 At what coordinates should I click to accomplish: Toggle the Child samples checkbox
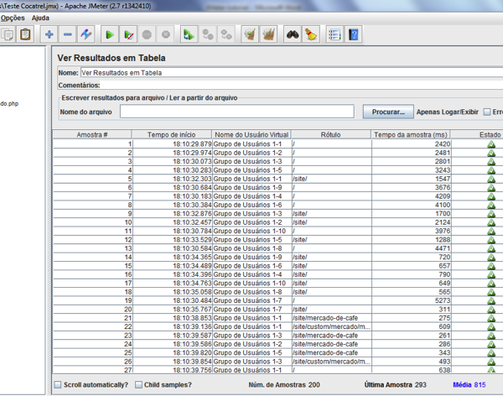tap(138, 385)
